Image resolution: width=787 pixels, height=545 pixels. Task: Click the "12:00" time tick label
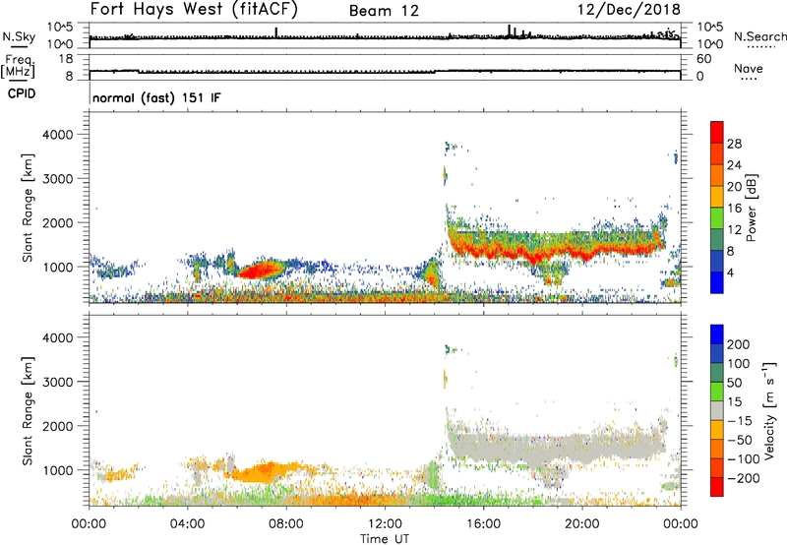(385, 524)
